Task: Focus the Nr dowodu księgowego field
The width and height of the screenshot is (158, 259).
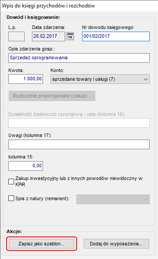Action: click(x=116, y=36)
